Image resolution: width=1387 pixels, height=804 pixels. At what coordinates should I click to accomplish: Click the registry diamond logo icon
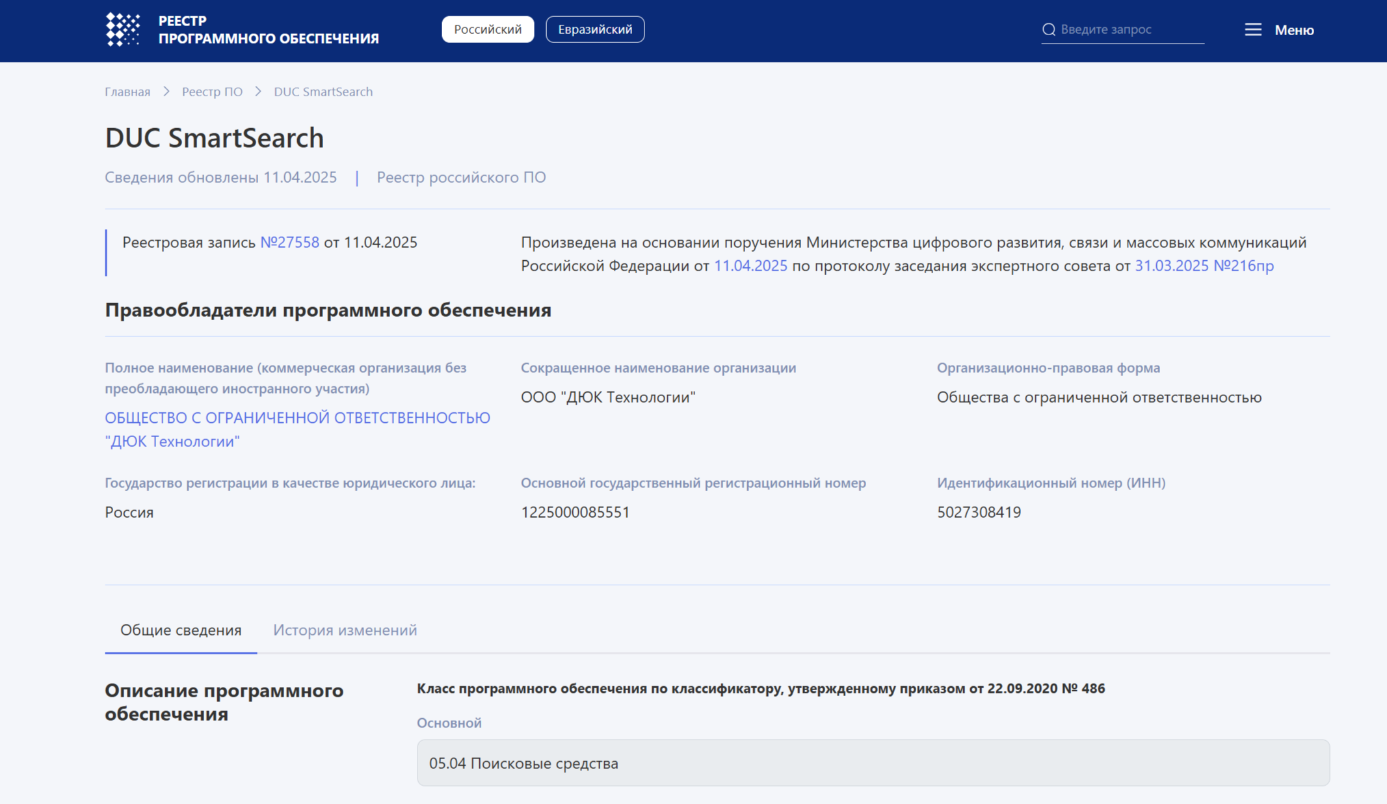point(123,29)
